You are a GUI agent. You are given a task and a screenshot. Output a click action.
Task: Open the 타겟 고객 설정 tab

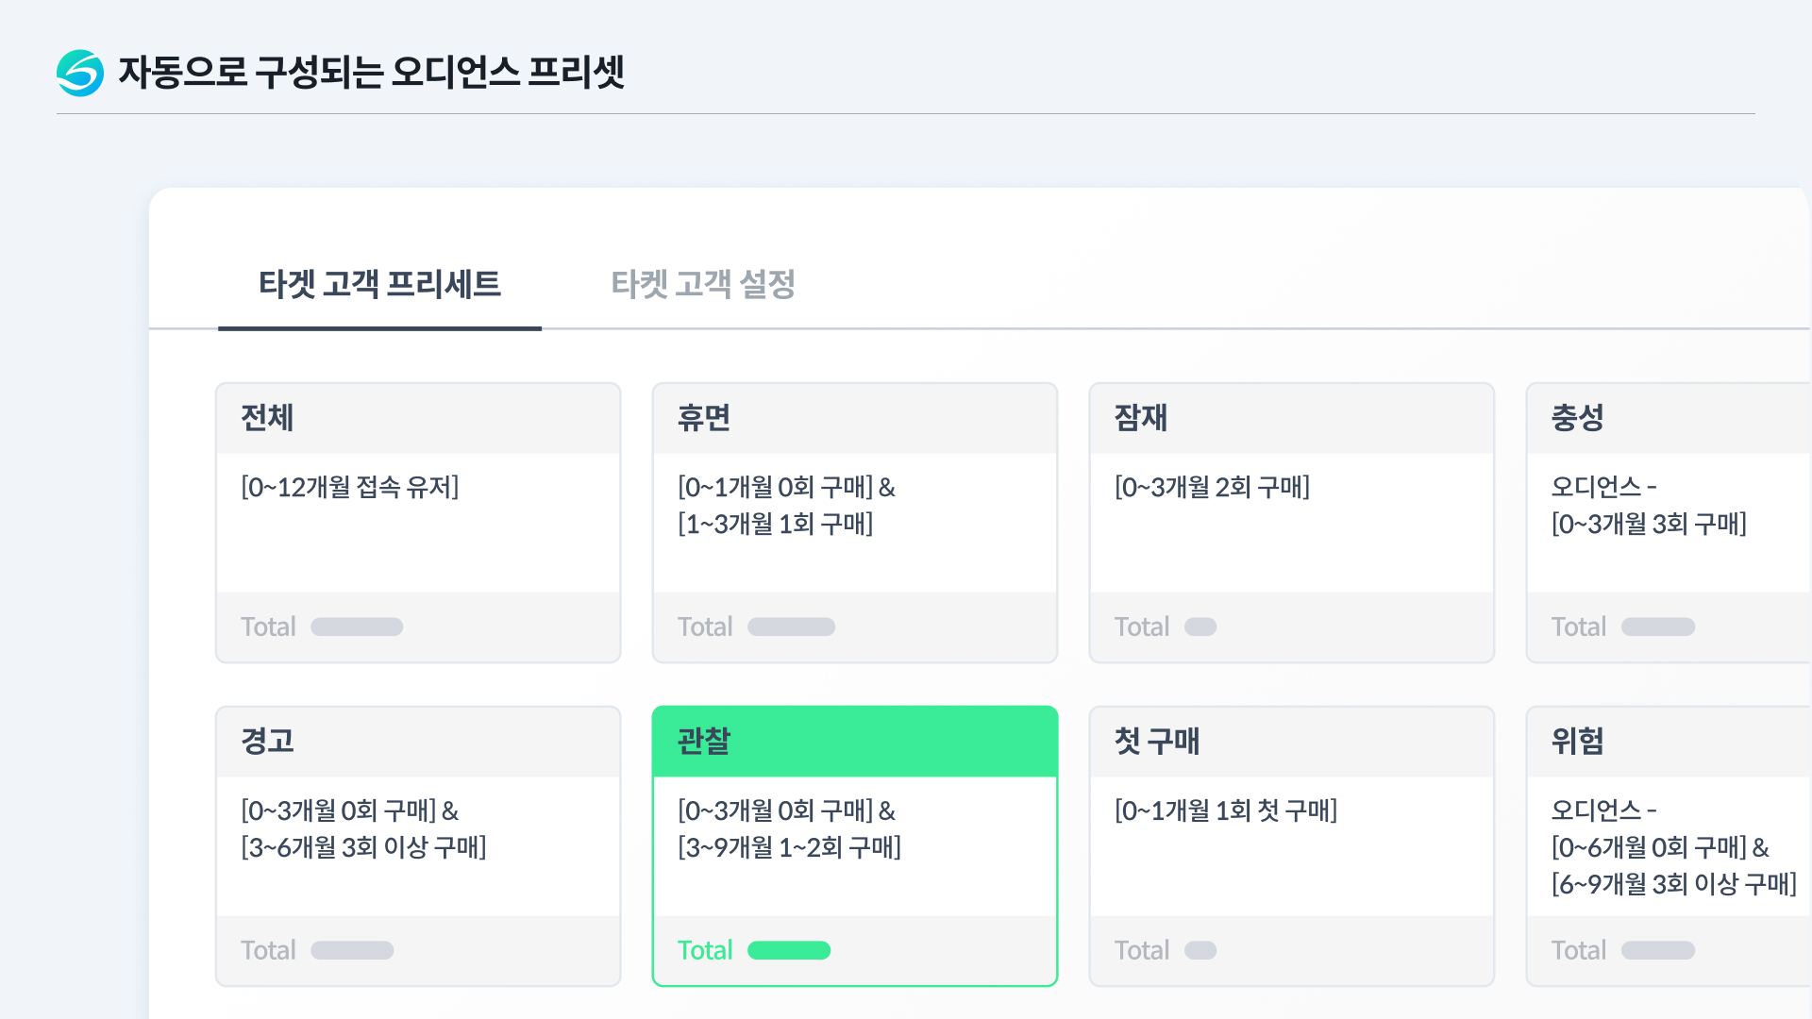pyautogui.click(x=703, y=284)
